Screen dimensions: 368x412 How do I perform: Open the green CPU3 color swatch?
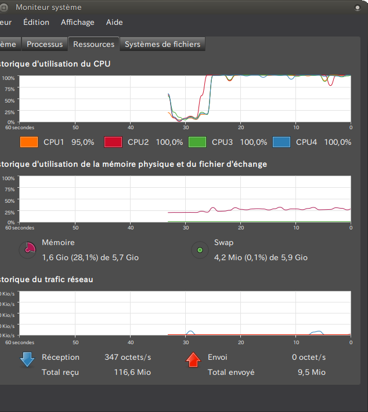197,142
